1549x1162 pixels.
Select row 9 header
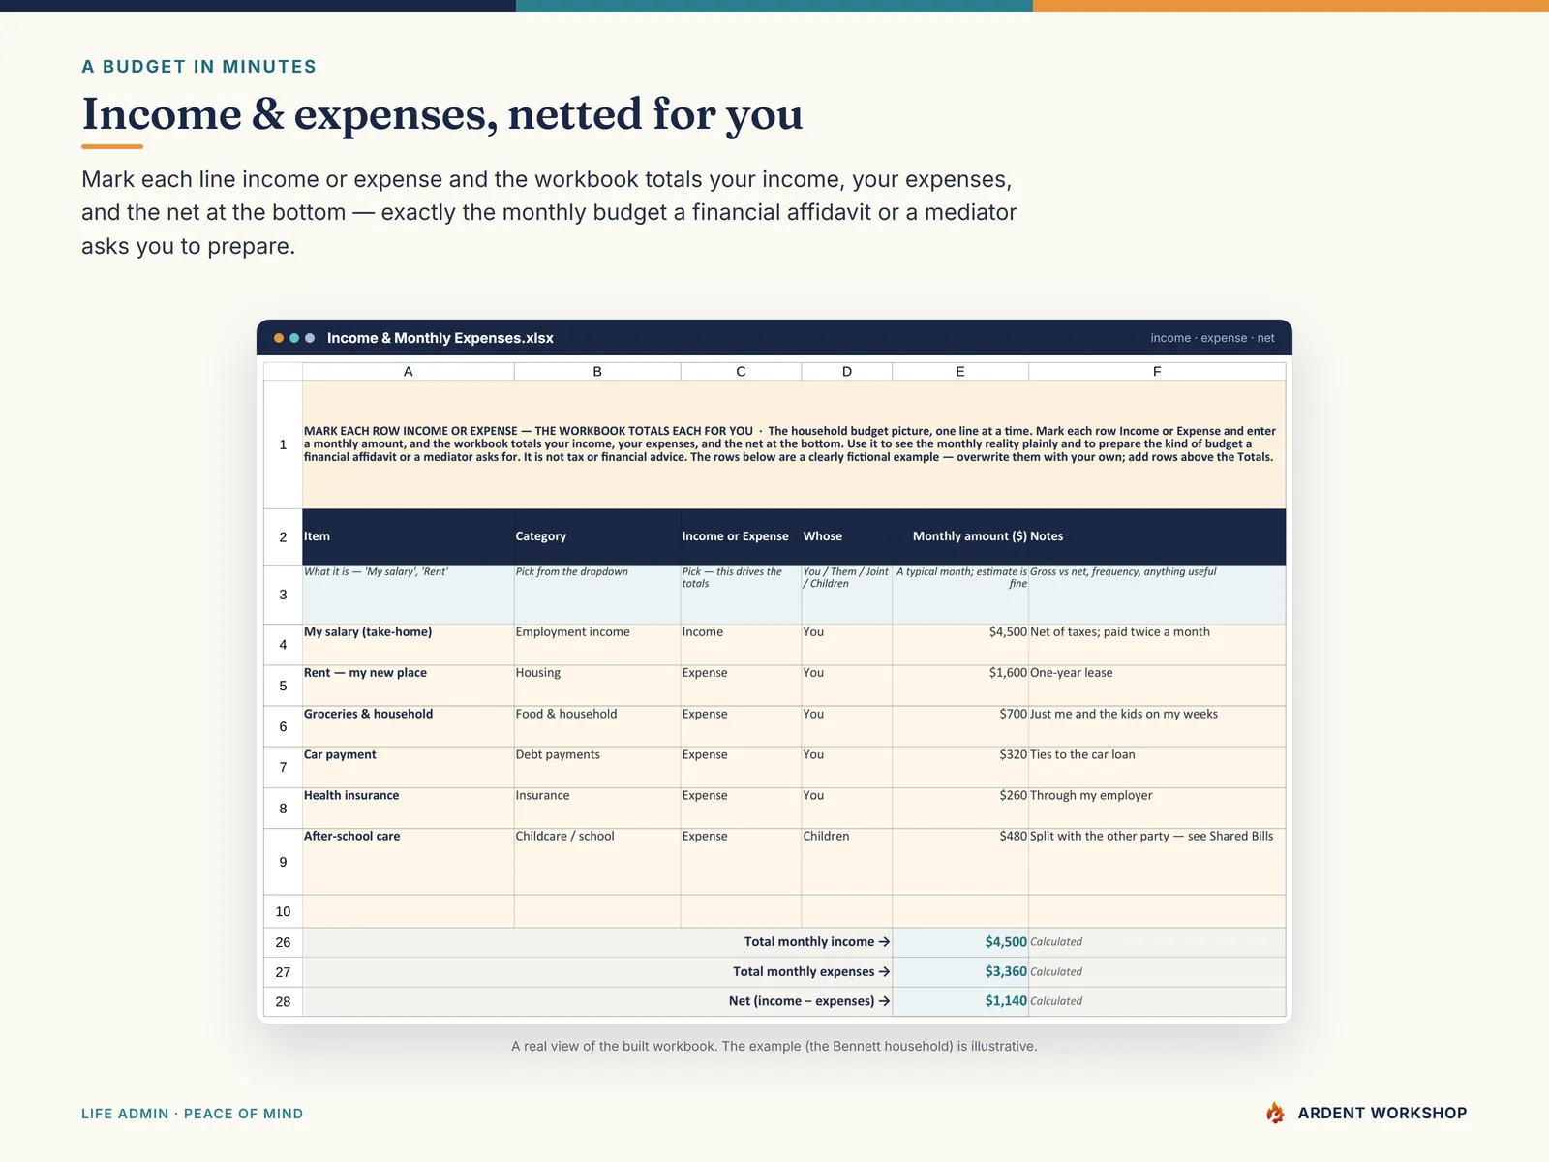click(283, 862)
